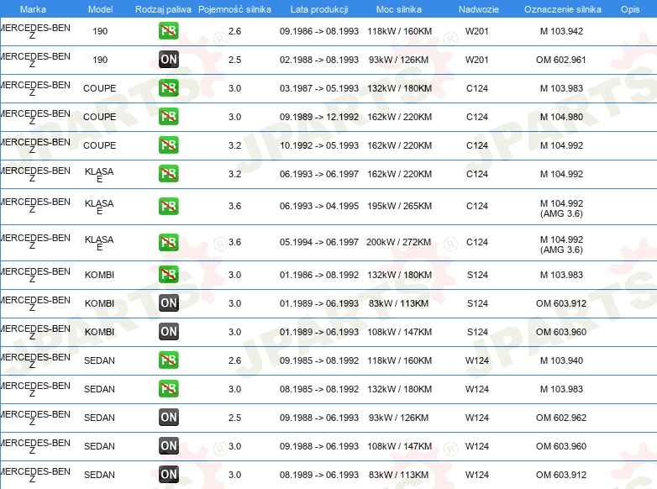This screenshot has width=657, height=489.
Task: Click the petrol icon in the SEDAN M 103.983 row
Action: point(169,388)
